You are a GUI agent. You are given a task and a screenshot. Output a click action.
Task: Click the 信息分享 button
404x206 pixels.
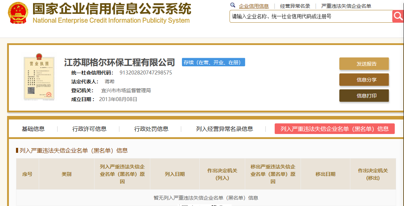point(364,80)
